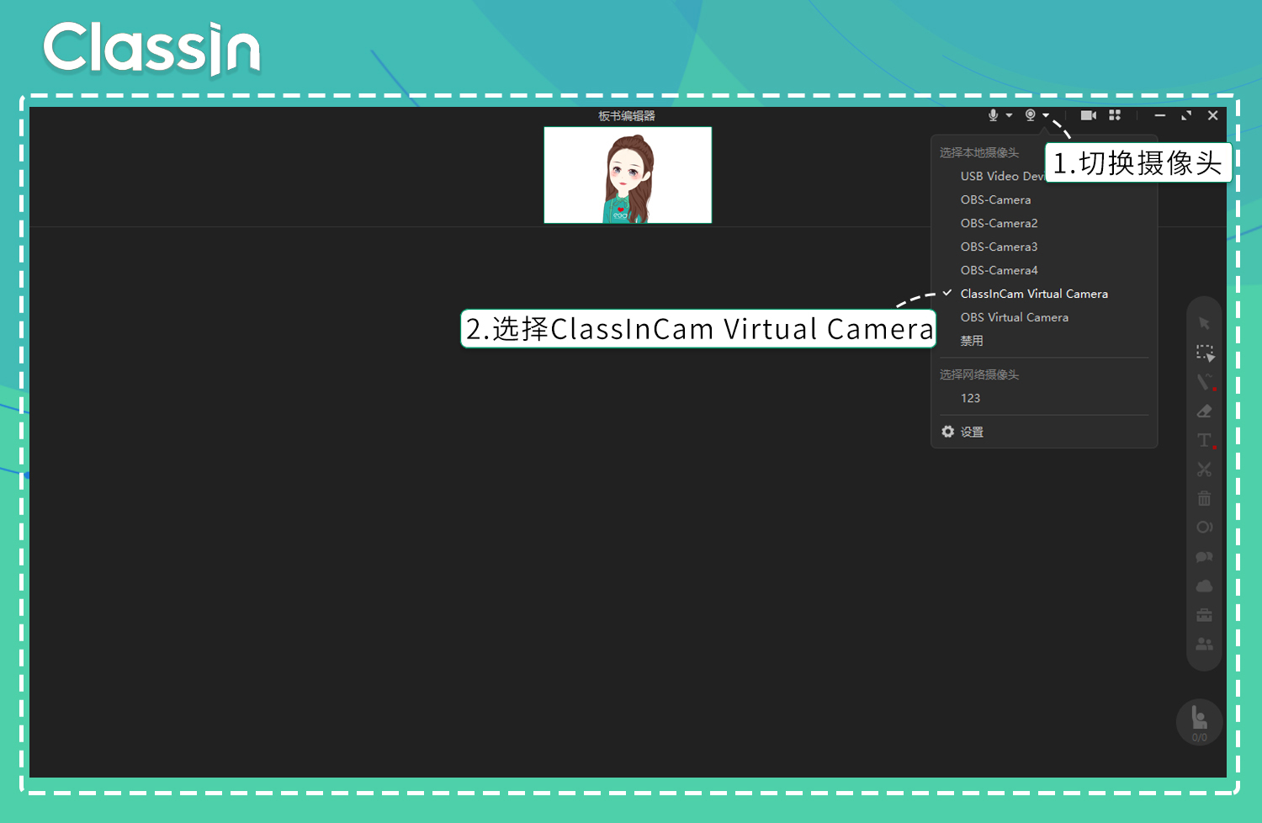This screenshot has width=1262, height=823.
Task: Open the camera selection dropdown arrow
Action: pos(1046,115)
